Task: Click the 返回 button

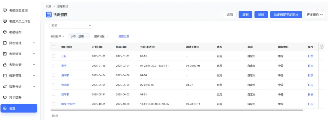Action: [x=230, y=15]
